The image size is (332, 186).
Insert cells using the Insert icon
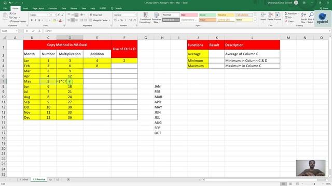click(x=263, y=17)
